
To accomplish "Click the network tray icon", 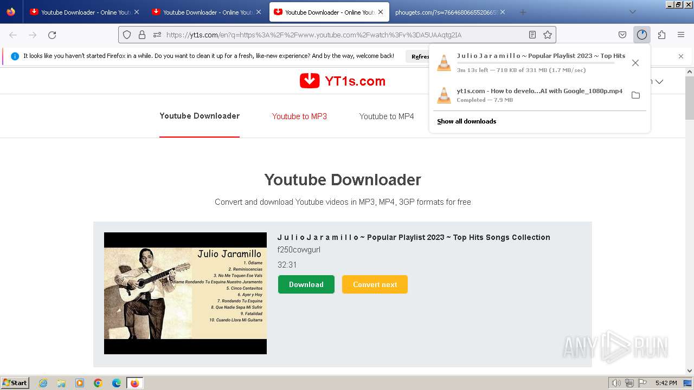I will coord(629,383).
